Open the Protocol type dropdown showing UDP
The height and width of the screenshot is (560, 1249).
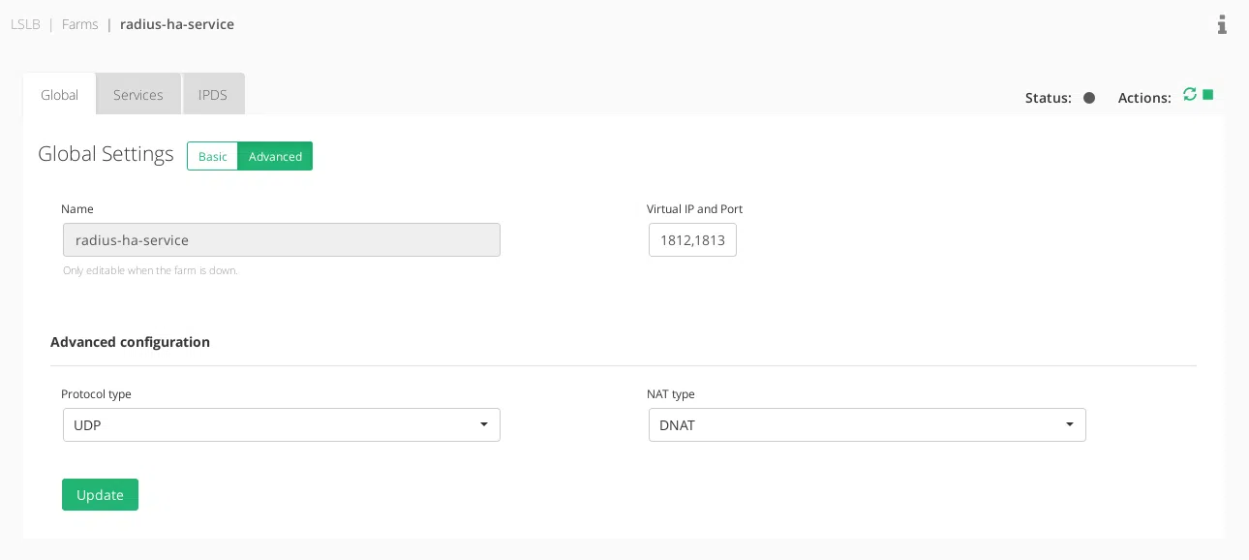(281, 425)
